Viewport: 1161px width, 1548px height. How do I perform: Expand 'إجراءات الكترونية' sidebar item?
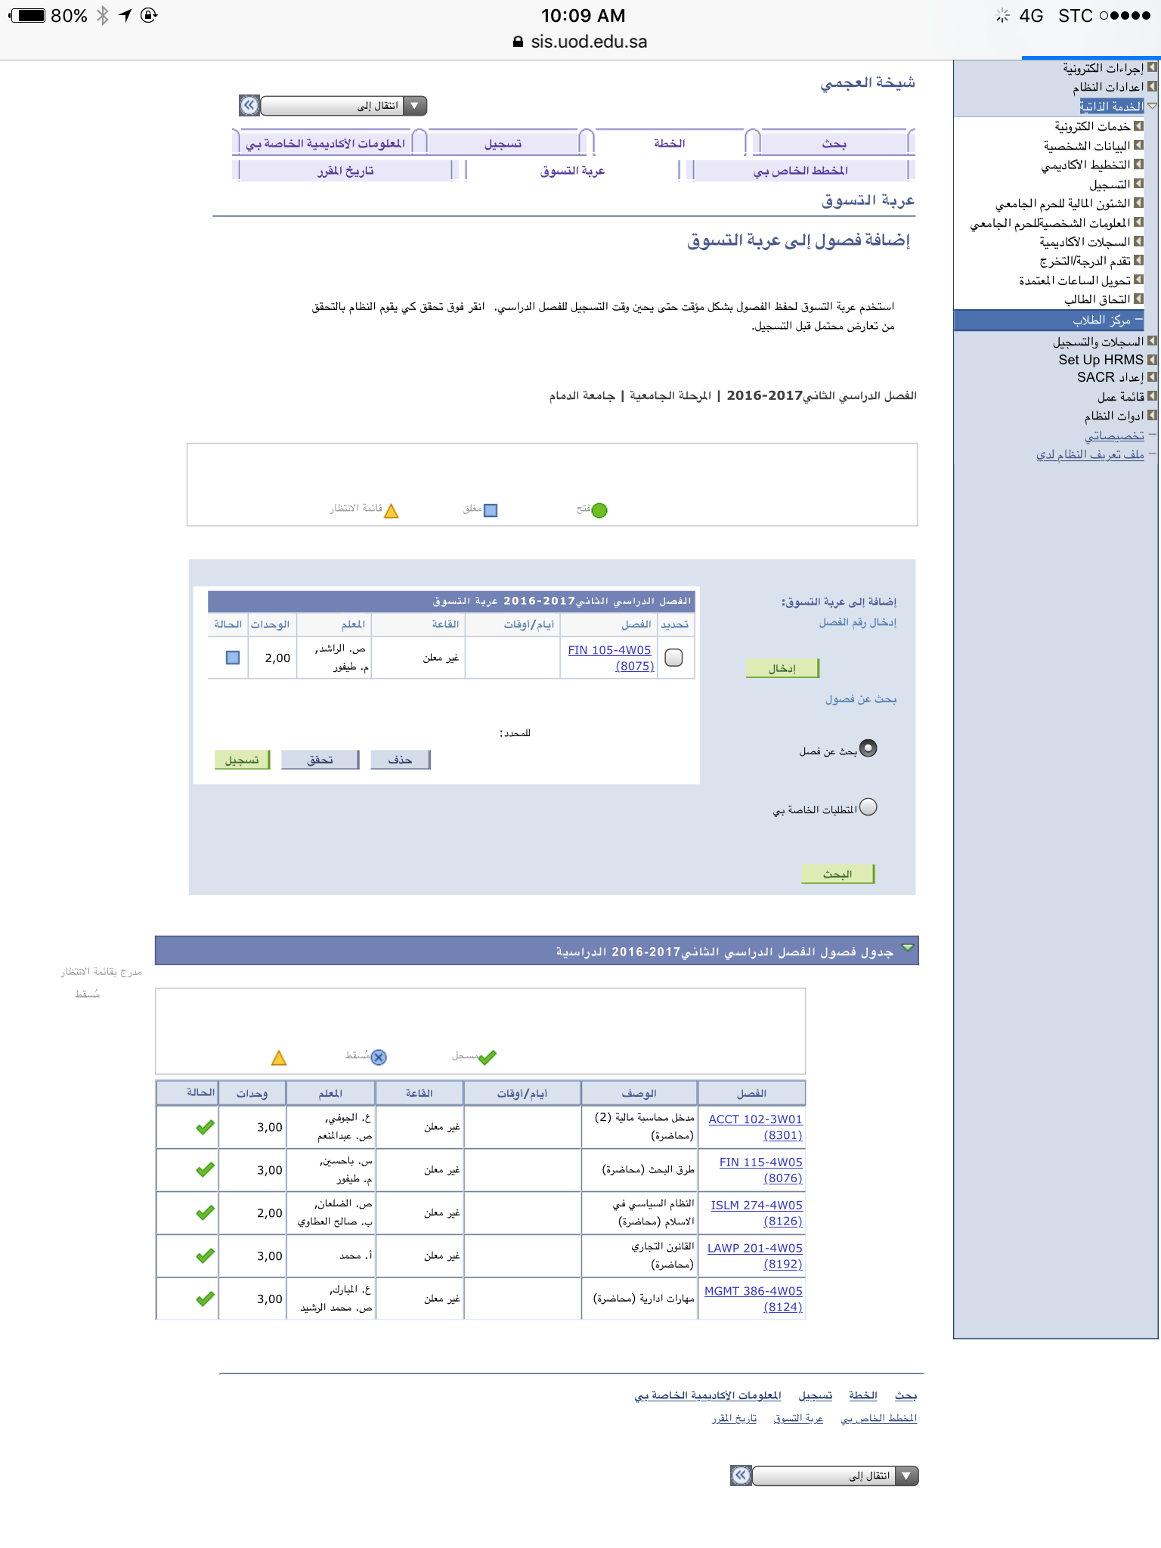(x=1152, y=67)
